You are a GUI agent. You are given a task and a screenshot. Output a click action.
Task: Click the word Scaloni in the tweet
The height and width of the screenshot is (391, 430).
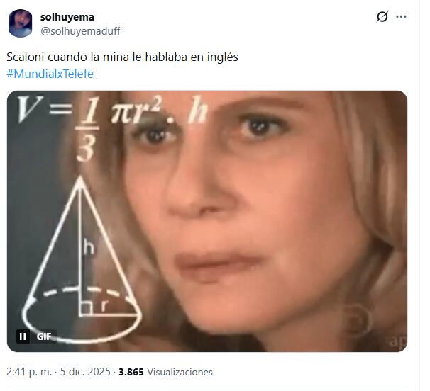[26, 57]
